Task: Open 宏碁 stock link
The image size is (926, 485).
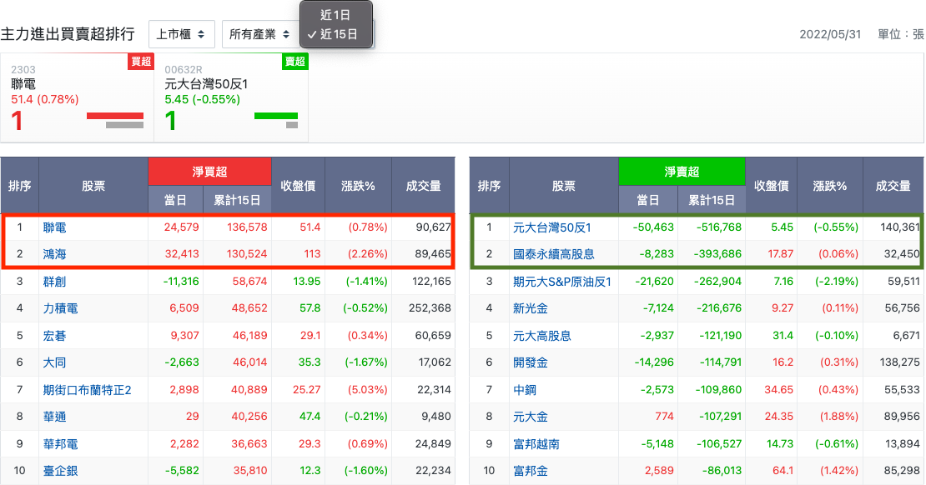Action: 54,336
